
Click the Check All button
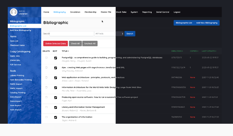click(75, 43)
